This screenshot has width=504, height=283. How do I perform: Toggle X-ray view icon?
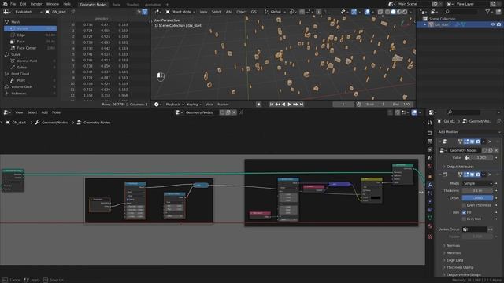click(x=380, y=12)
